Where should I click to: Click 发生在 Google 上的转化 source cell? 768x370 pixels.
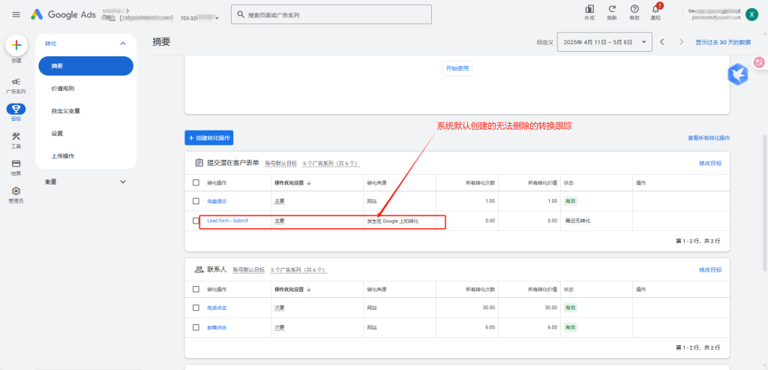[393, 221]
